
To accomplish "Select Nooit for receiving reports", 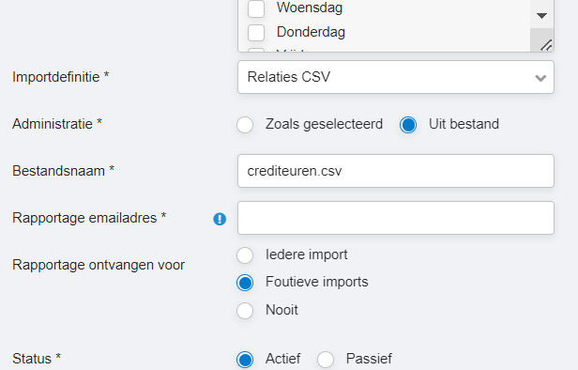I will 245,310.
